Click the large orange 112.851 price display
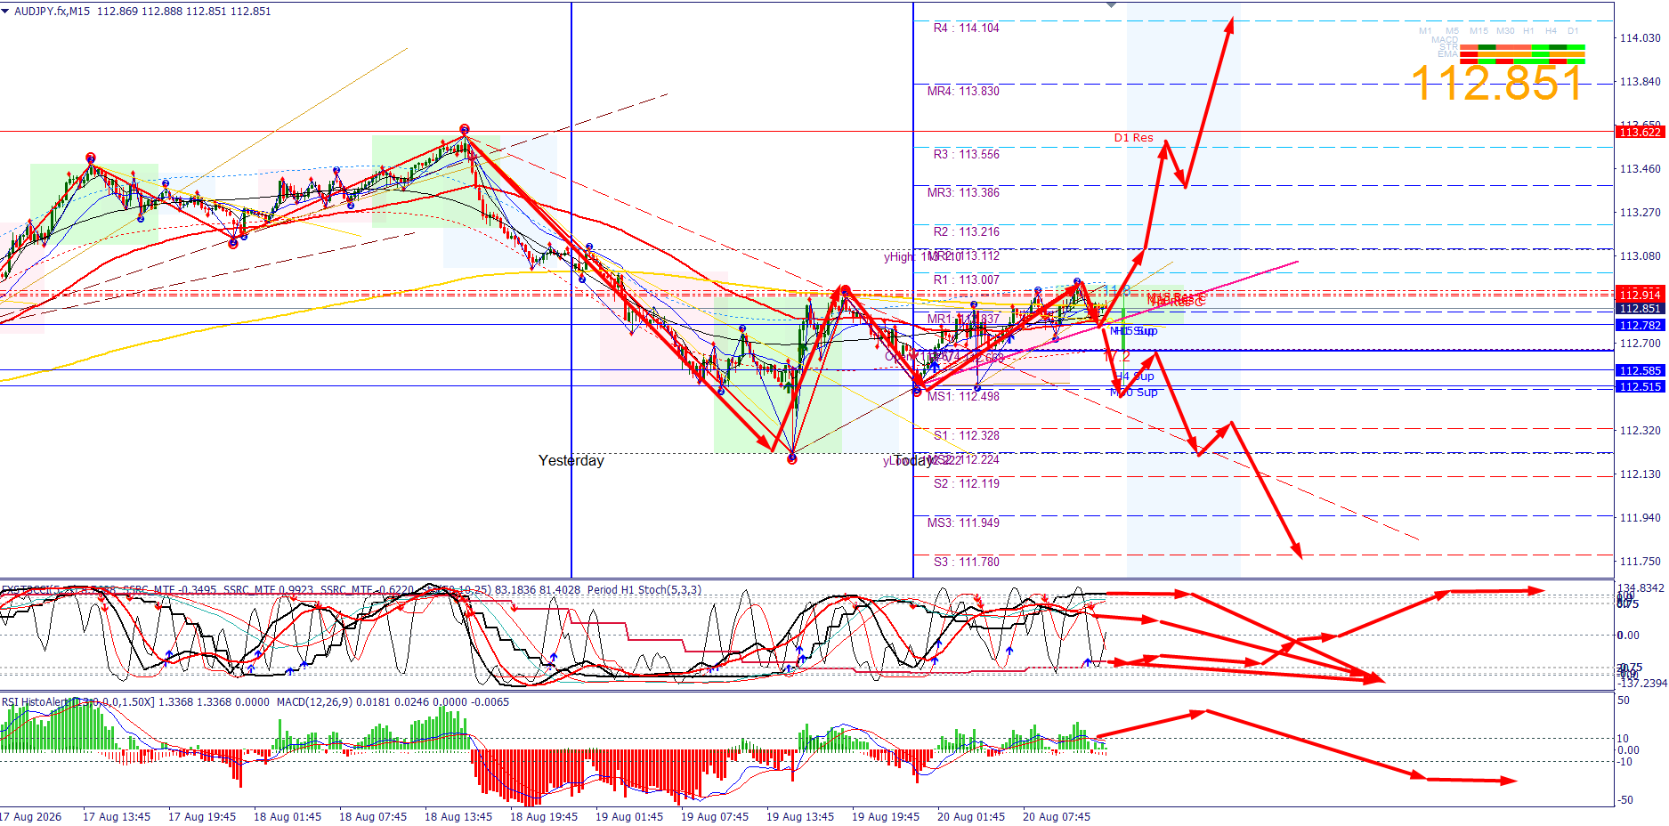 [1497, 84]
